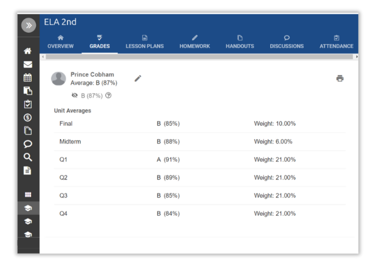
Task: Select the Q1 unit average row
Action: (200, 159)
